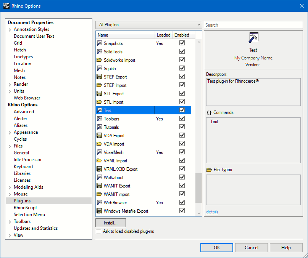Click the Squish plug-in icon

pyautogui.click(x=99, y=69)
